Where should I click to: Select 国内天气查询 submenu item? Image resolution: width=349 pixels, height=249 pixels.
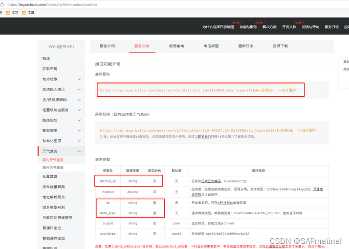click(53, 160)
